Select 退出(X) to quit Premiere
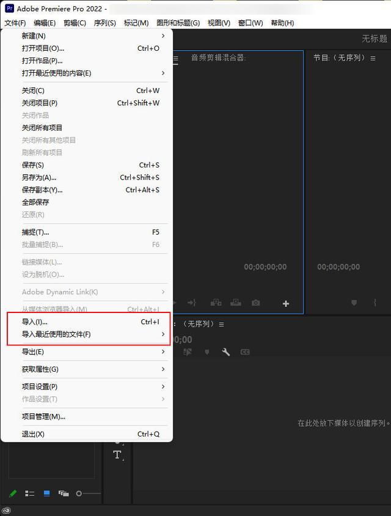Image resolution: width=391 pixels, height=516 pixels. (x=87, y=433)
